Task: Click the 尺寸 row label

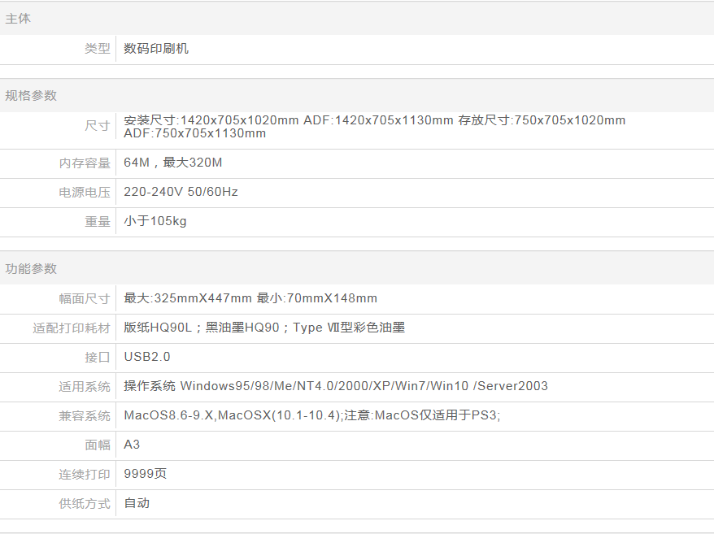Action: coord(98,126)
